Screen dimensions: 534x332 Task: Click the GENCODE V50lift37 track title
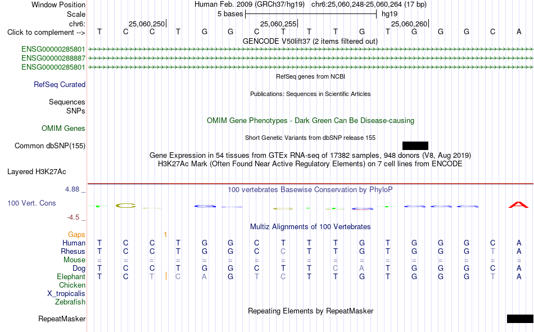click(x=310, y=41)
